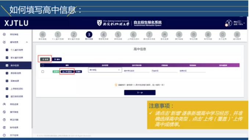The height and width of the screenshot is (140, 249).
Task: Click the numbered 1 badge in sidebar
Action: pos(7,50)
